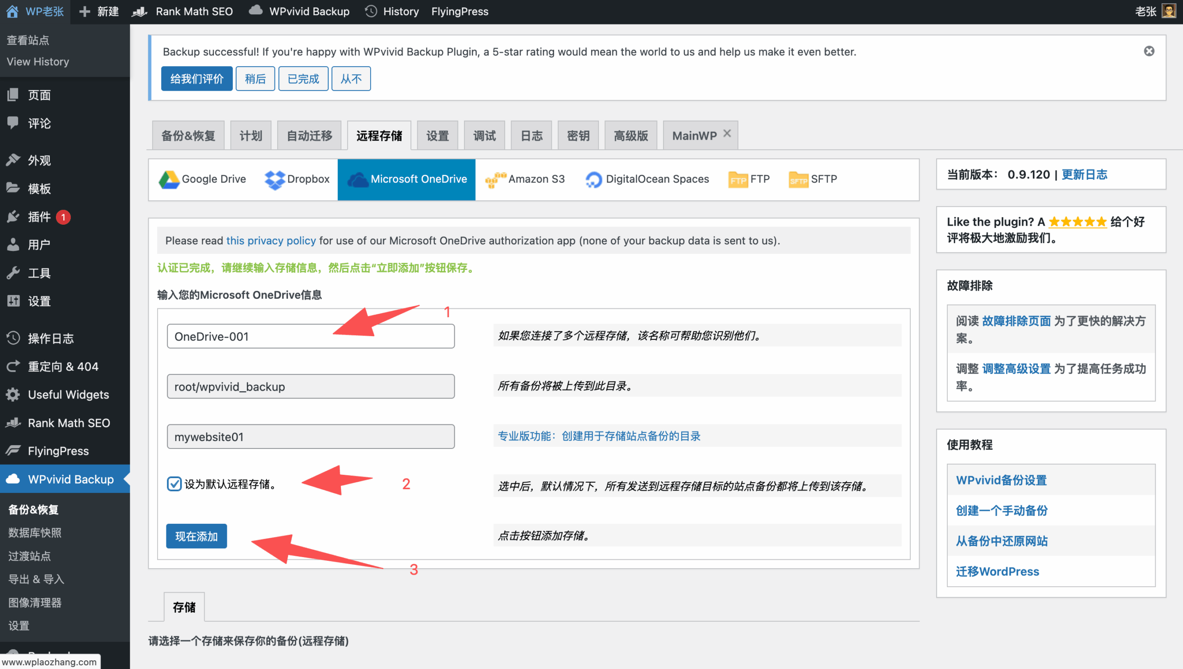This screenshot has height=669, width=1183.
Task: Open the 计划 schedule tab
Action: click(250, 135)
